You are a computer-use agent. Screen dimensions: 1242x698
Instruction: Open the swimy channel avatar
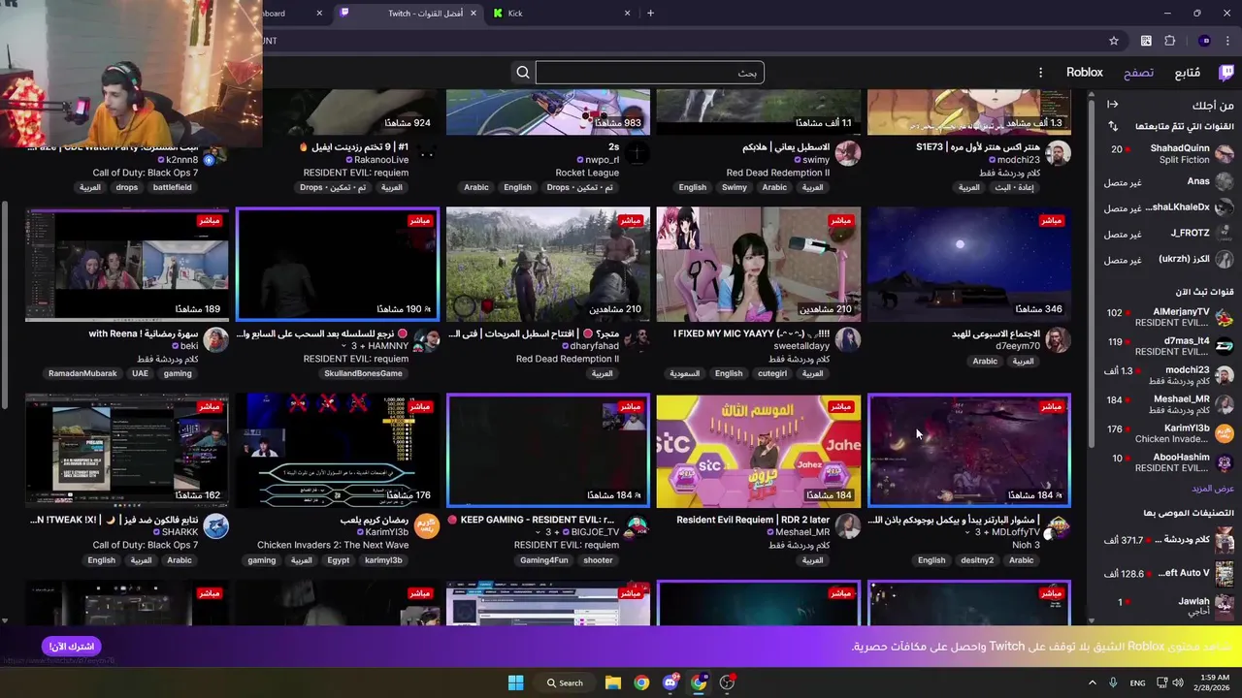coord(848,153)
